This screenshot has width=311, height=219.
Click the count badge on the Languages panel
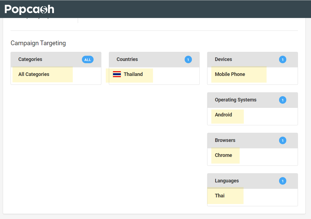tap(283, 181)
